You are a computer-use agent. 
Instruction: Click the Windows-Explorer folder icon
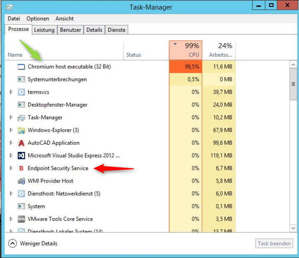[21, 130]
